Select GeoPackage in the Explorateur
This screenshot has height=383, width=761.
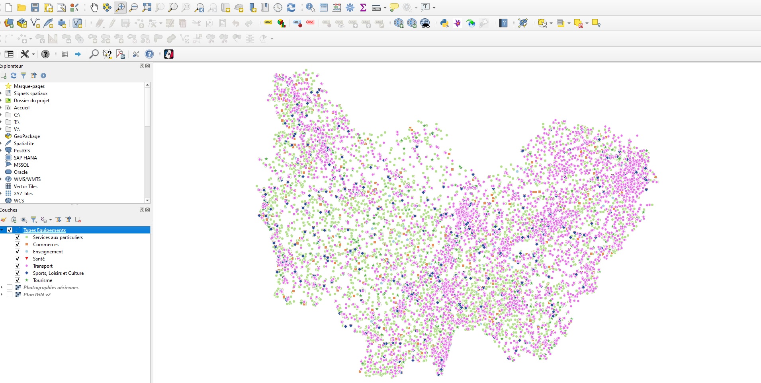click(x=27, y=136)
